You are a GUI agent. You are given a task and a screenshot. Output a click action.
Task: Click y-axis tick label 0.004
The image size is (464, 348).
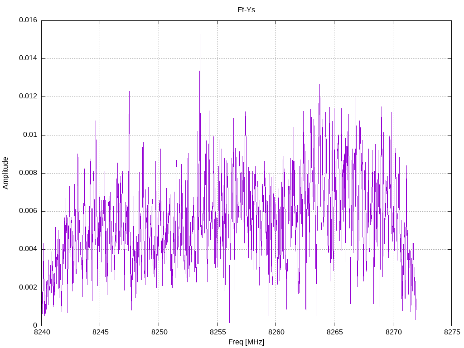[28, 249]
